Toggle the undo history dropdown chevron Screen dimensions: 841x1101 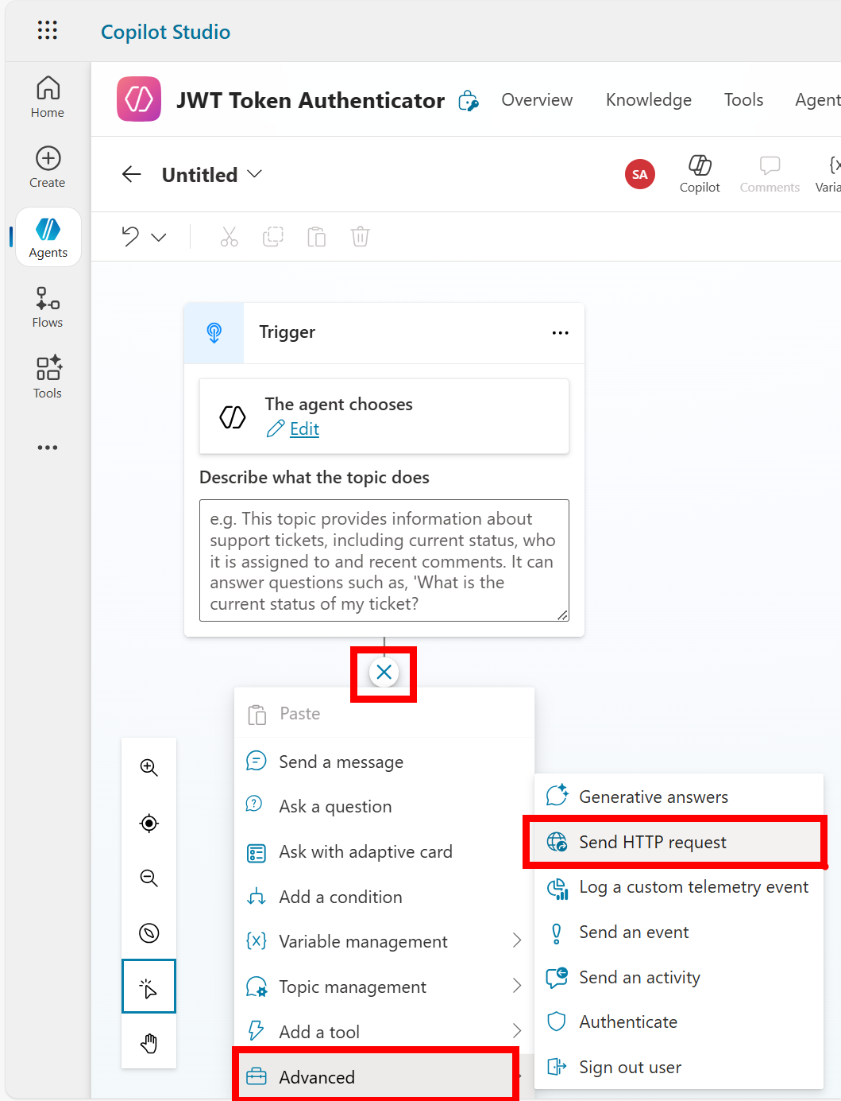click(160, 237)
